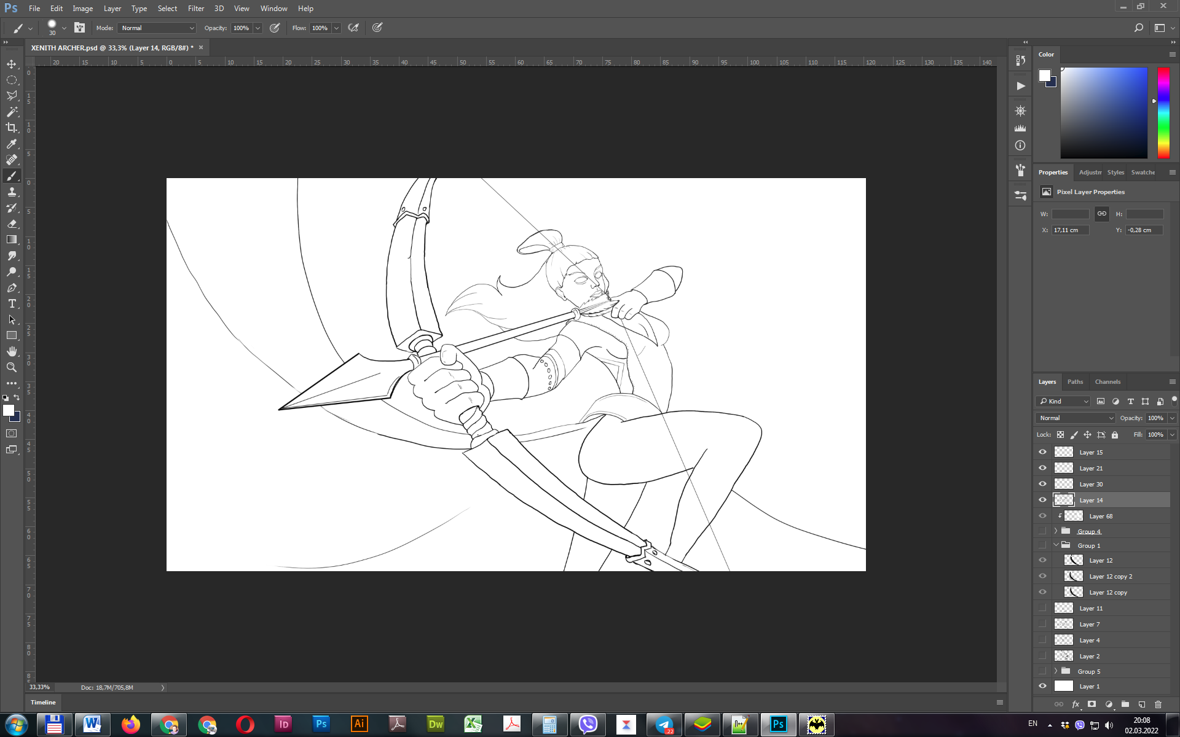Screen dimensions: 1180x737
Task: Open layer filter Kind dropdown
Action: (1063, 401)
